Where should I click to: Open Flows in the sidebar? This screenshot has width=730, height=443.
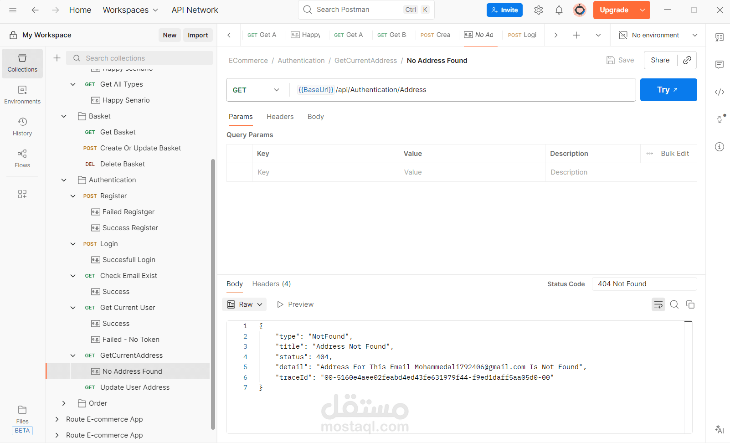click(22, 159)
